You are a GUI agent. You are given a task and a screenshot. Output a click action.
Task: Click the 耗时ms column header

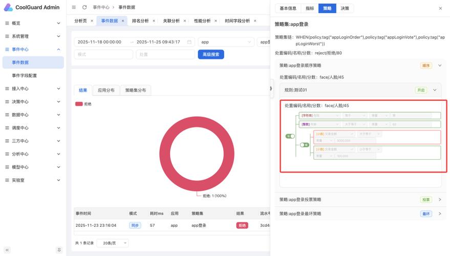point(157,214)
